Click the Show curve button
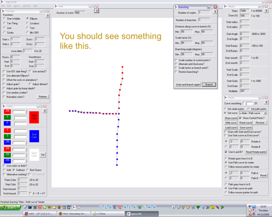The height and width of the screenshot is (217, 272). (x=231, y=118)
